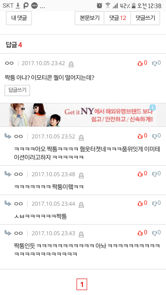Tap the alarm icon in status bar
Image resolution: width=166 pixels, height=295 pixels.
click(99, 6)
